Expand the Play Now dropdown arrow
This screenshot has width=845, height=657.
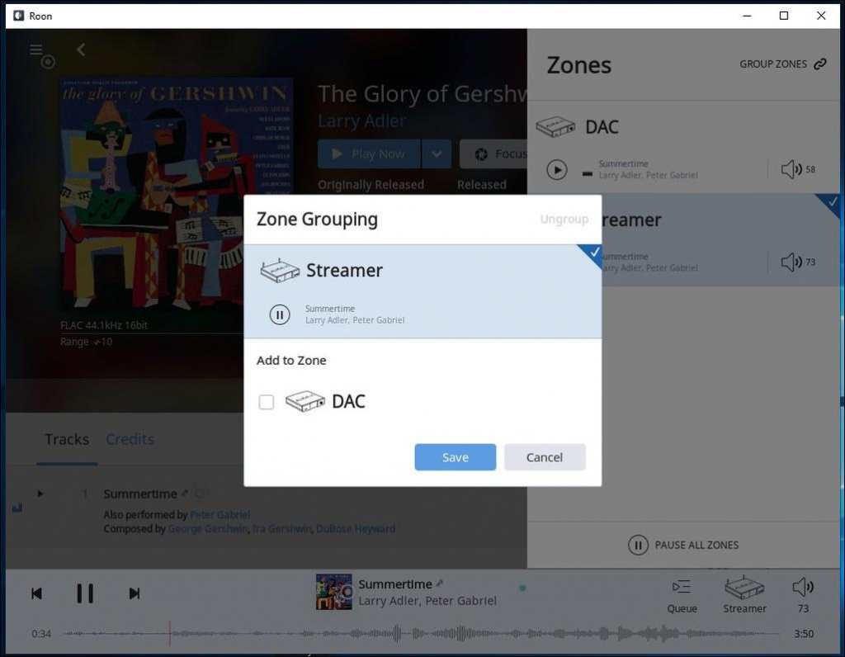437,154
